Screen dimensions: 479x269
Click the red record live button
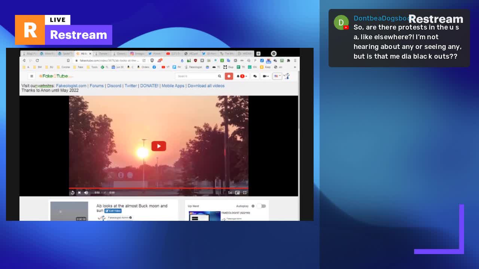coord(229,76)
